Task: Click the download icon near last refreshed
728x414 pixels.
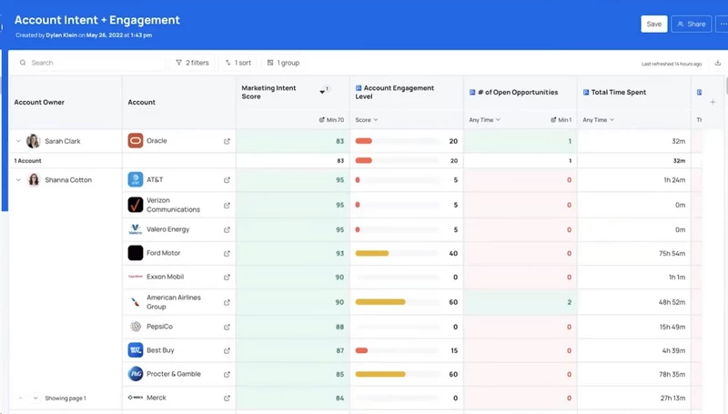Action: [x=718, y=63]
